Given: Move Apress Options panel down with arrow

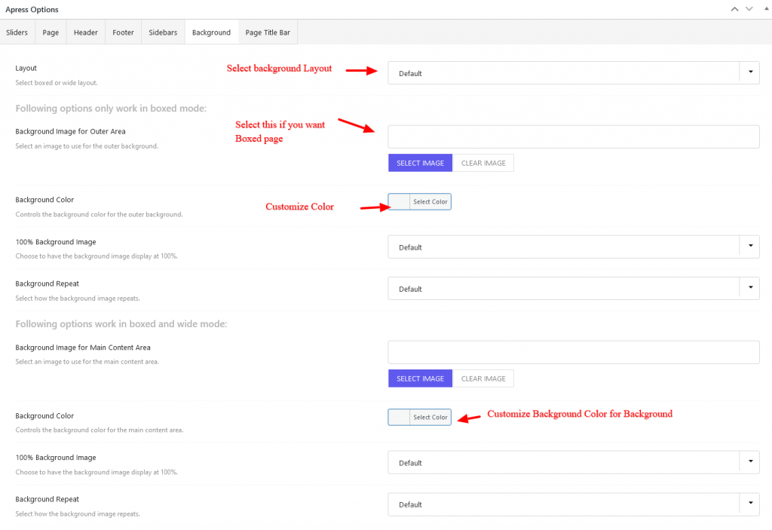Looking at the screenshot, I should (748, 9).
